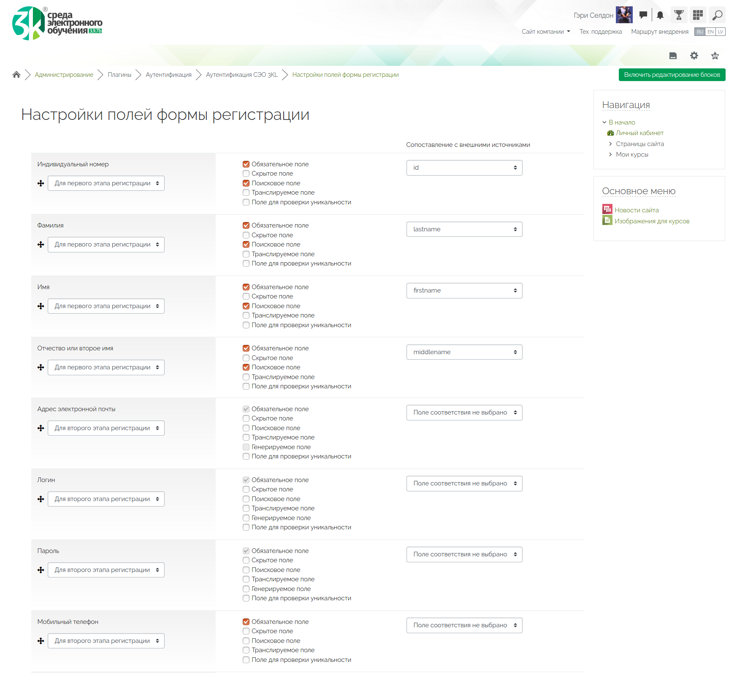Open the gear settings icon below header
The image size is (737, 675).
click(x=694, y=56)
